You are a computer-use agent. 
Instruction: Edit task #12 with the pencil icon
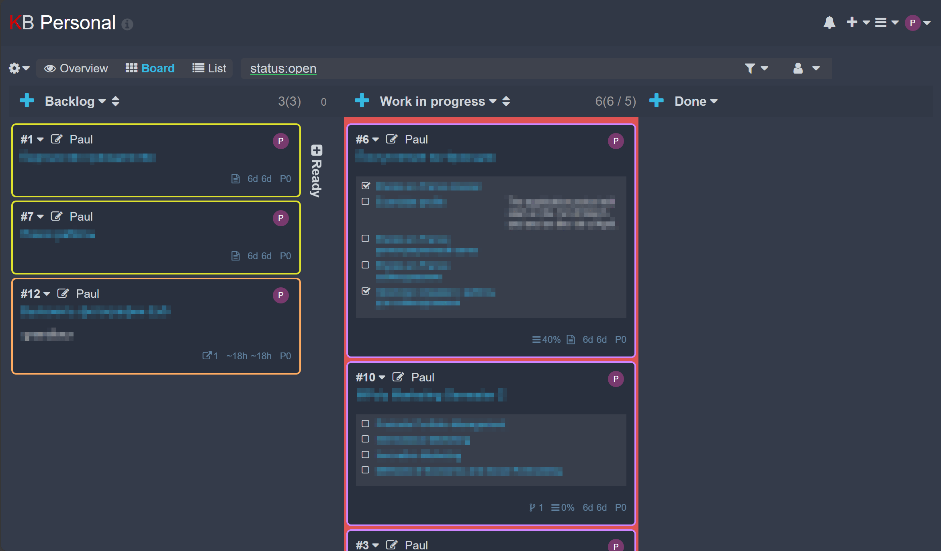[63, 293]
